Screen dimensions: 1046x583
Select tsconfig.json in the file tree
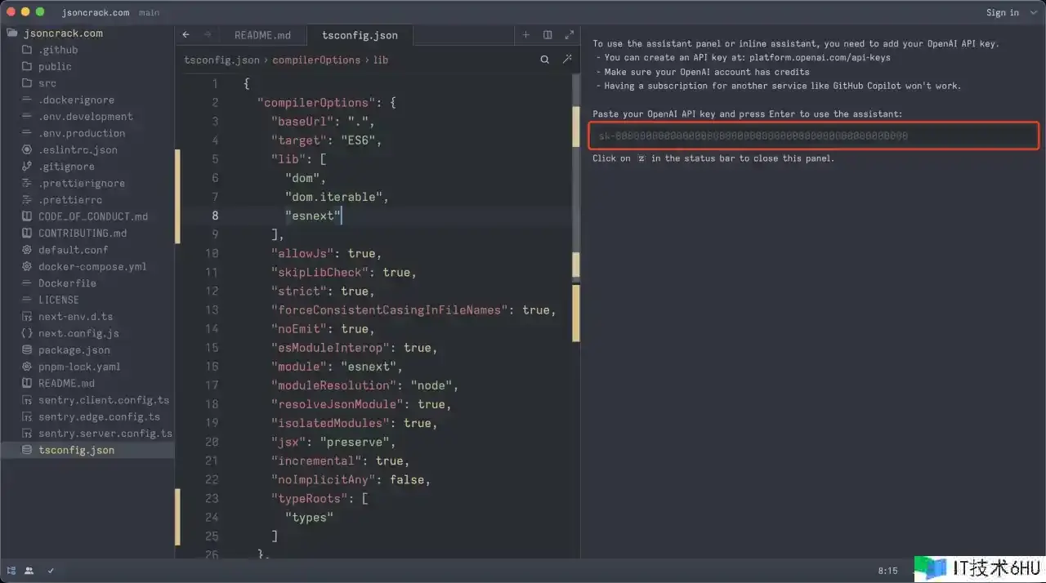[87, 450]
